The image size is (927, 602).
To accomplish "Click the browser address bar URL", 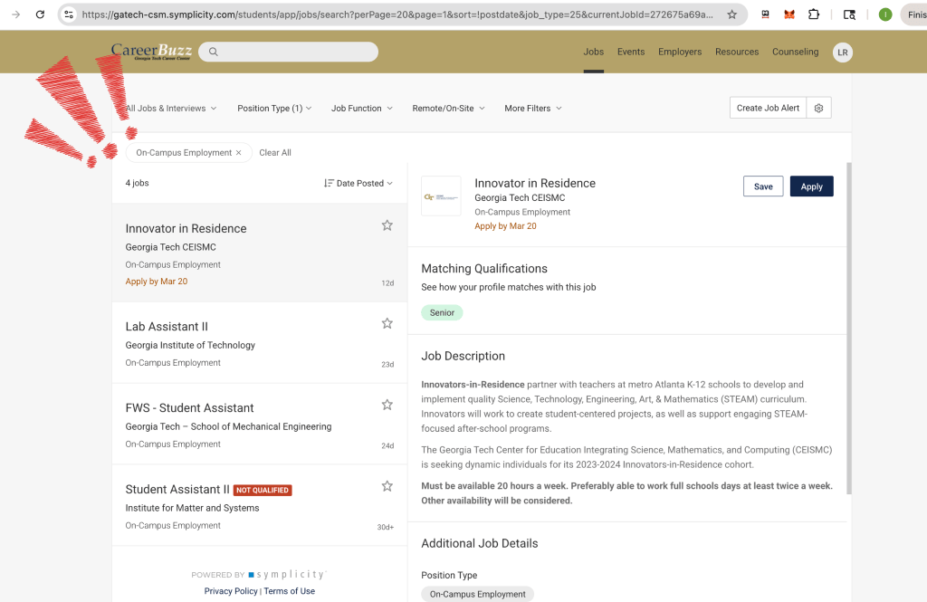I will (397, 14).
